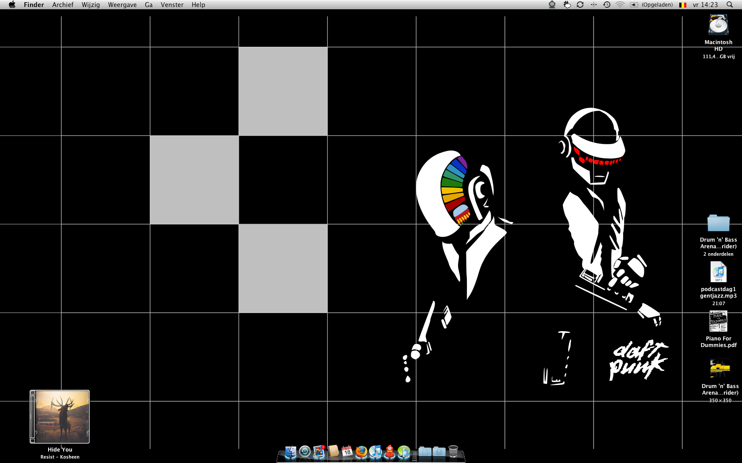742x463 pixels.
Task: Open the Time Machine menu bar icon
Action: tap(607, 5)
